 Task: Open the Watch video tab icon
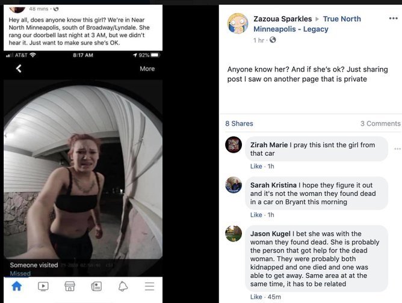[x=43, y=286]
